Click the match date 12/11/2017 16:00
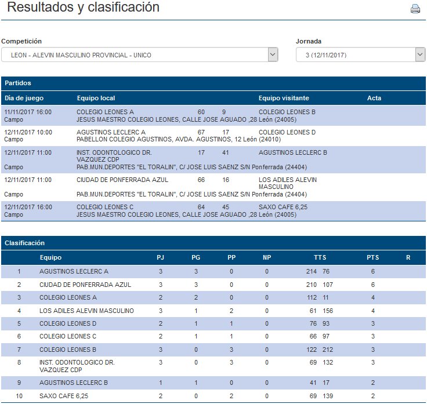Screen dimensions: 427x404 (x=28, y=207)
